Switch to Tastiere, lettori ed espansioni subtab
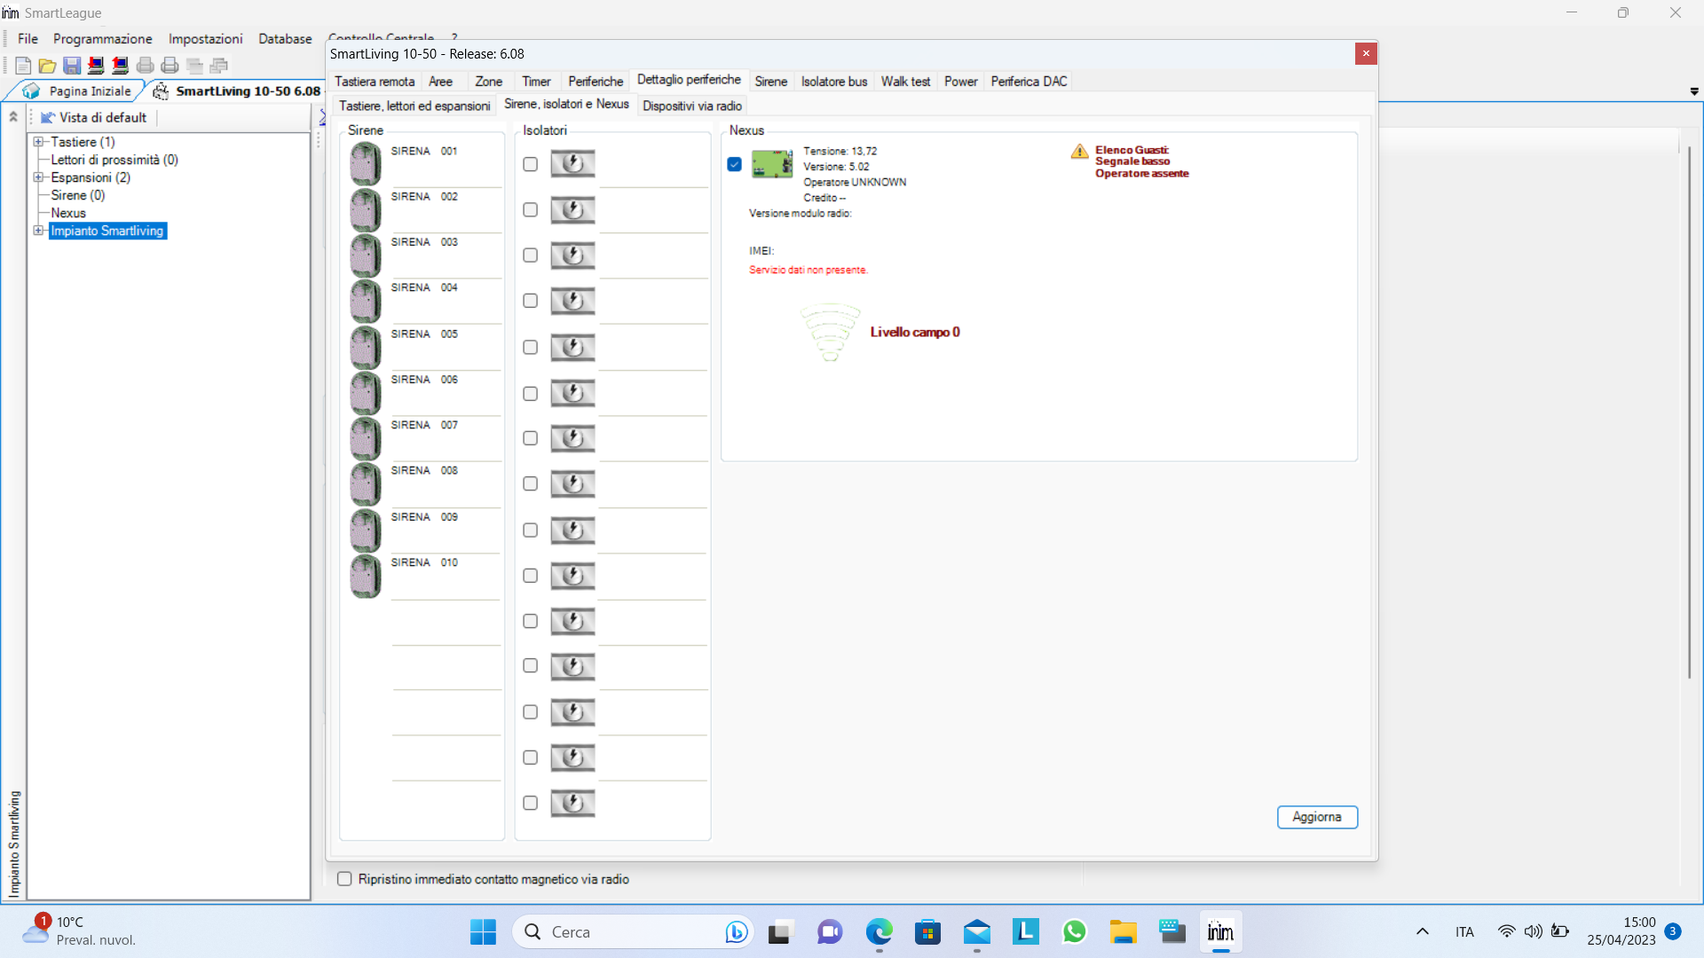Viewport: 1704px width, 958px height. (x=414, y=106)
